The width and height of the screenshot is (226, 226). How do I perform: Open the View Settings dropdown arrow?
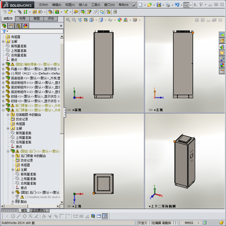[140, 20]
